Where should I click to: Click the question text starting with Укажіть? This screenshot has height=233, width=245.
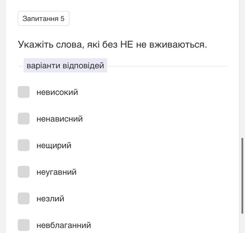[x=112, y=44]
